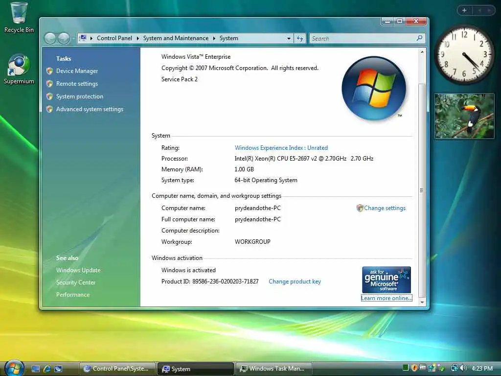Click the Service Pack 2 text
Viewport: 501px width, 376px height.
(x=179, y=79)
